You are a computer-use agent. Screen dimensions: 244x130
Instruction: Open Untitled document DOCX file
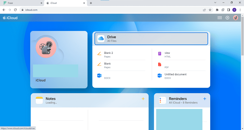(x=175, y=76)
